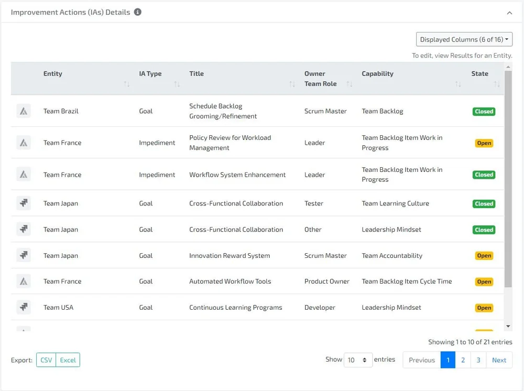The width and height of the screenshot is (524, 391).
Task: Click the steps icon beside Innovation Reward System row
Action: [x=23, y=255]
